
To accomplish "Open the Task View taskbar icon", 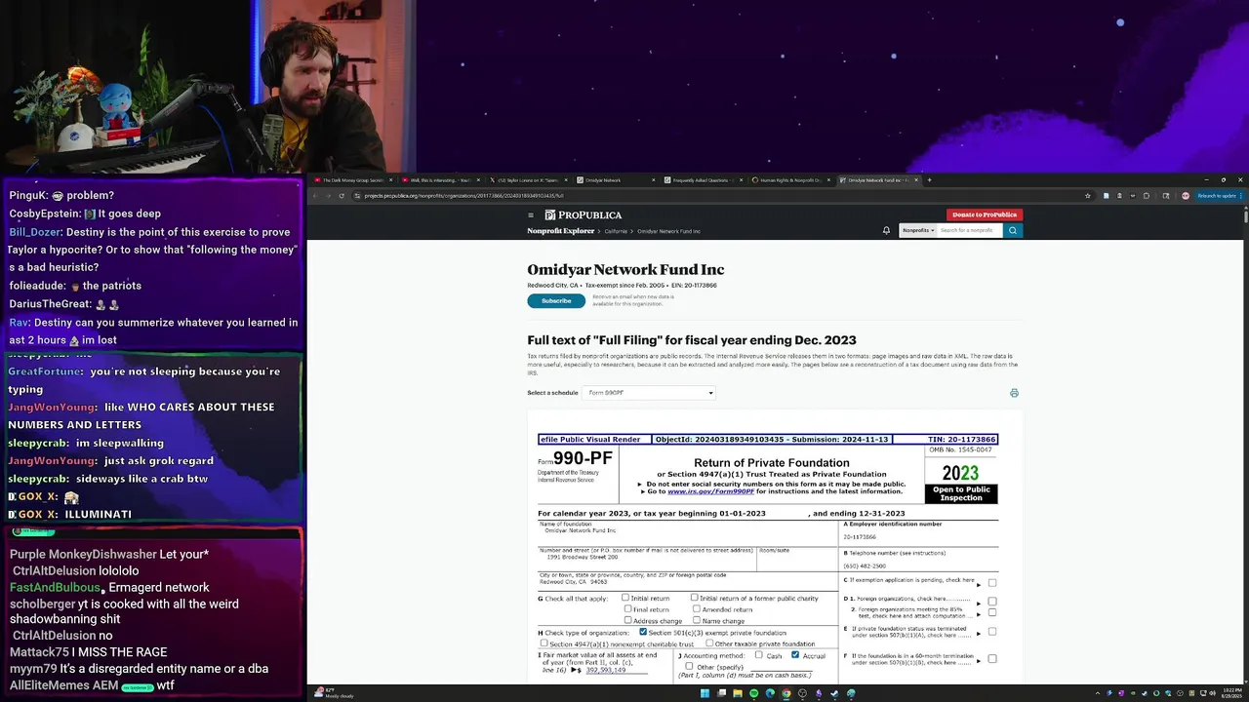I will [721, 693].
